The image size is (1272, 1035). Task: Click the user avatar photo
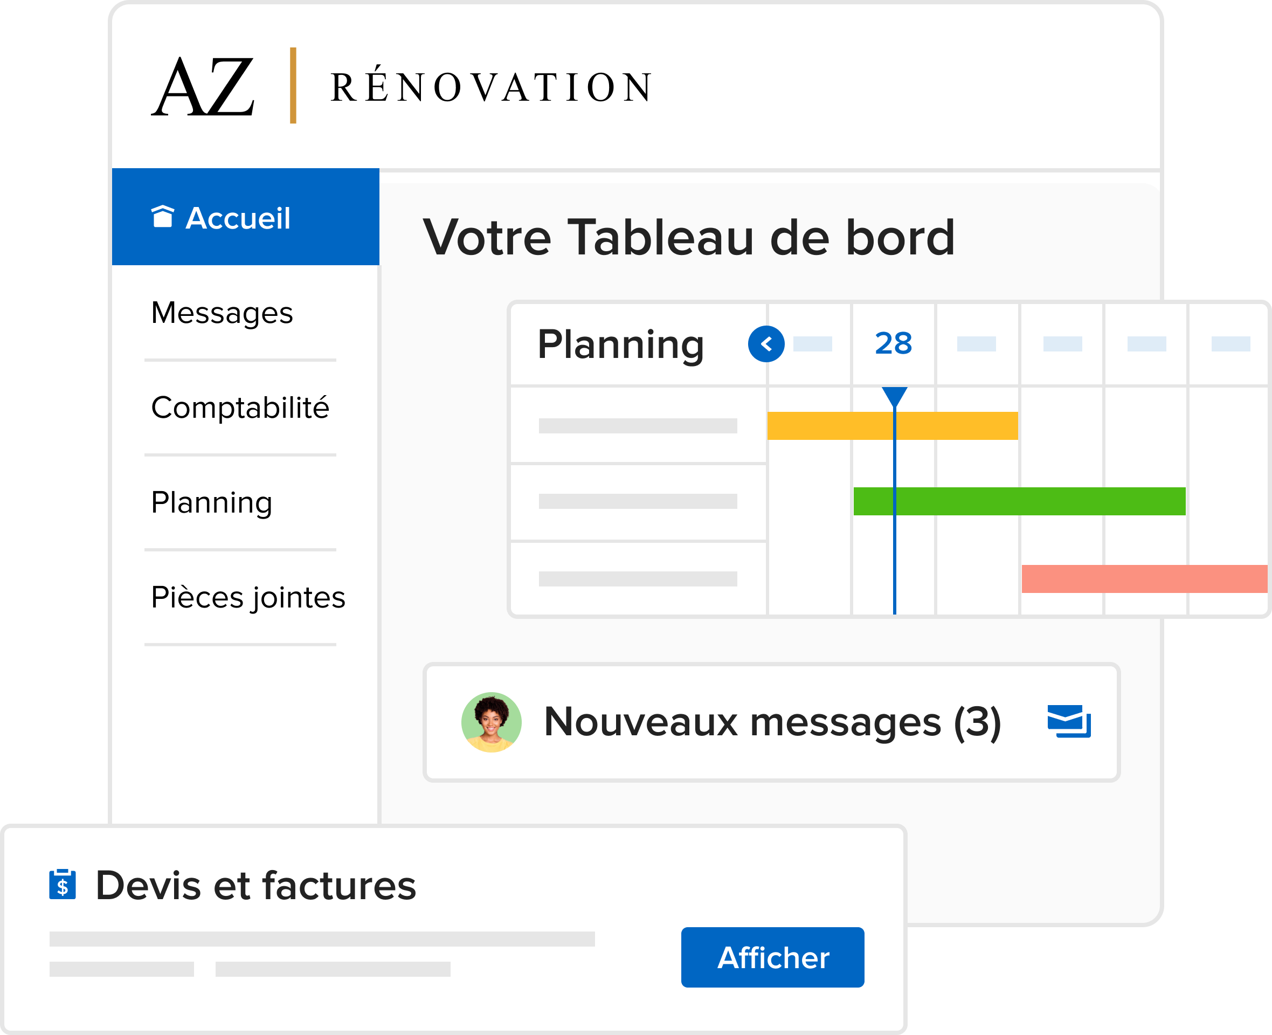pos(492,722)
